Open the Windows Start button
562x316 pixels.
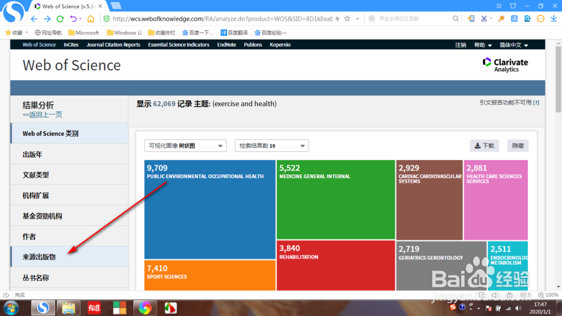coord(11,308)
